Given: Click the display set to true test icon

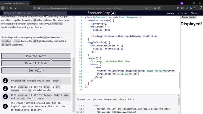Looking at the screenshot, I should tap(5, 89).
